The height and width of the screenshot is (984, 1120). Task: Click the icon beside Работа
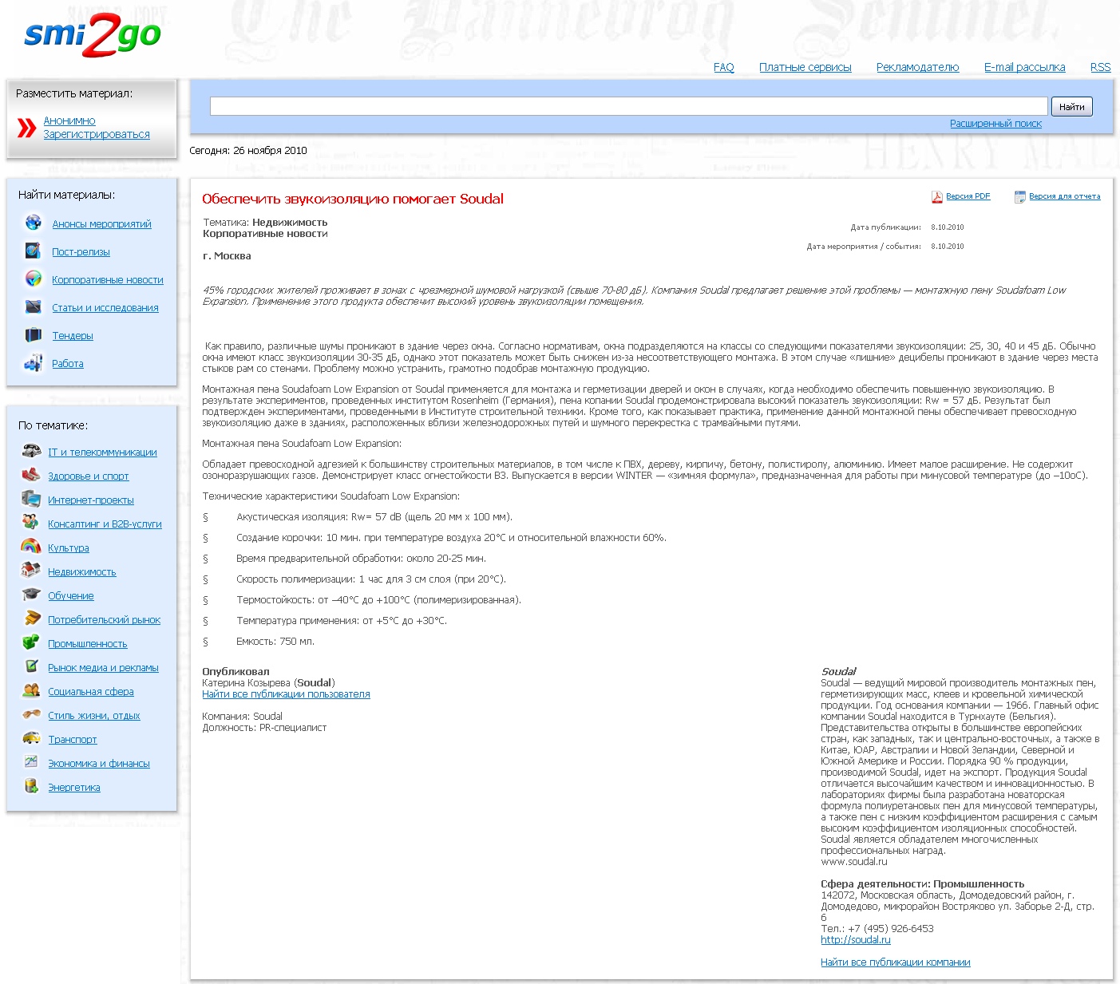(x=34, y=363)
